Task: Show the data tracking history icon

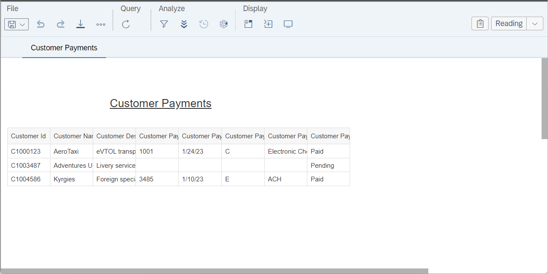Action: 203,24
